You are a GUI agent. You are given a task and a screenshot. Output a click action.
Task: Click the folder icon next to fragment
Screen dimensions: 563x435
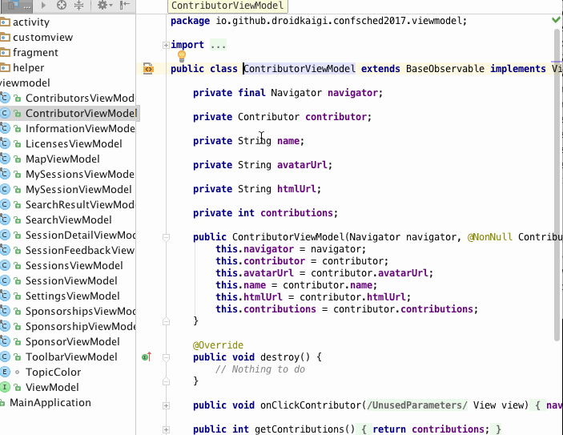[5, 53]
